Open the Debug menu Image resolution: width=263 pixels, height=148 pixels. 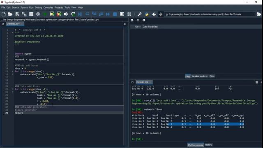click(x=38, y=7)
